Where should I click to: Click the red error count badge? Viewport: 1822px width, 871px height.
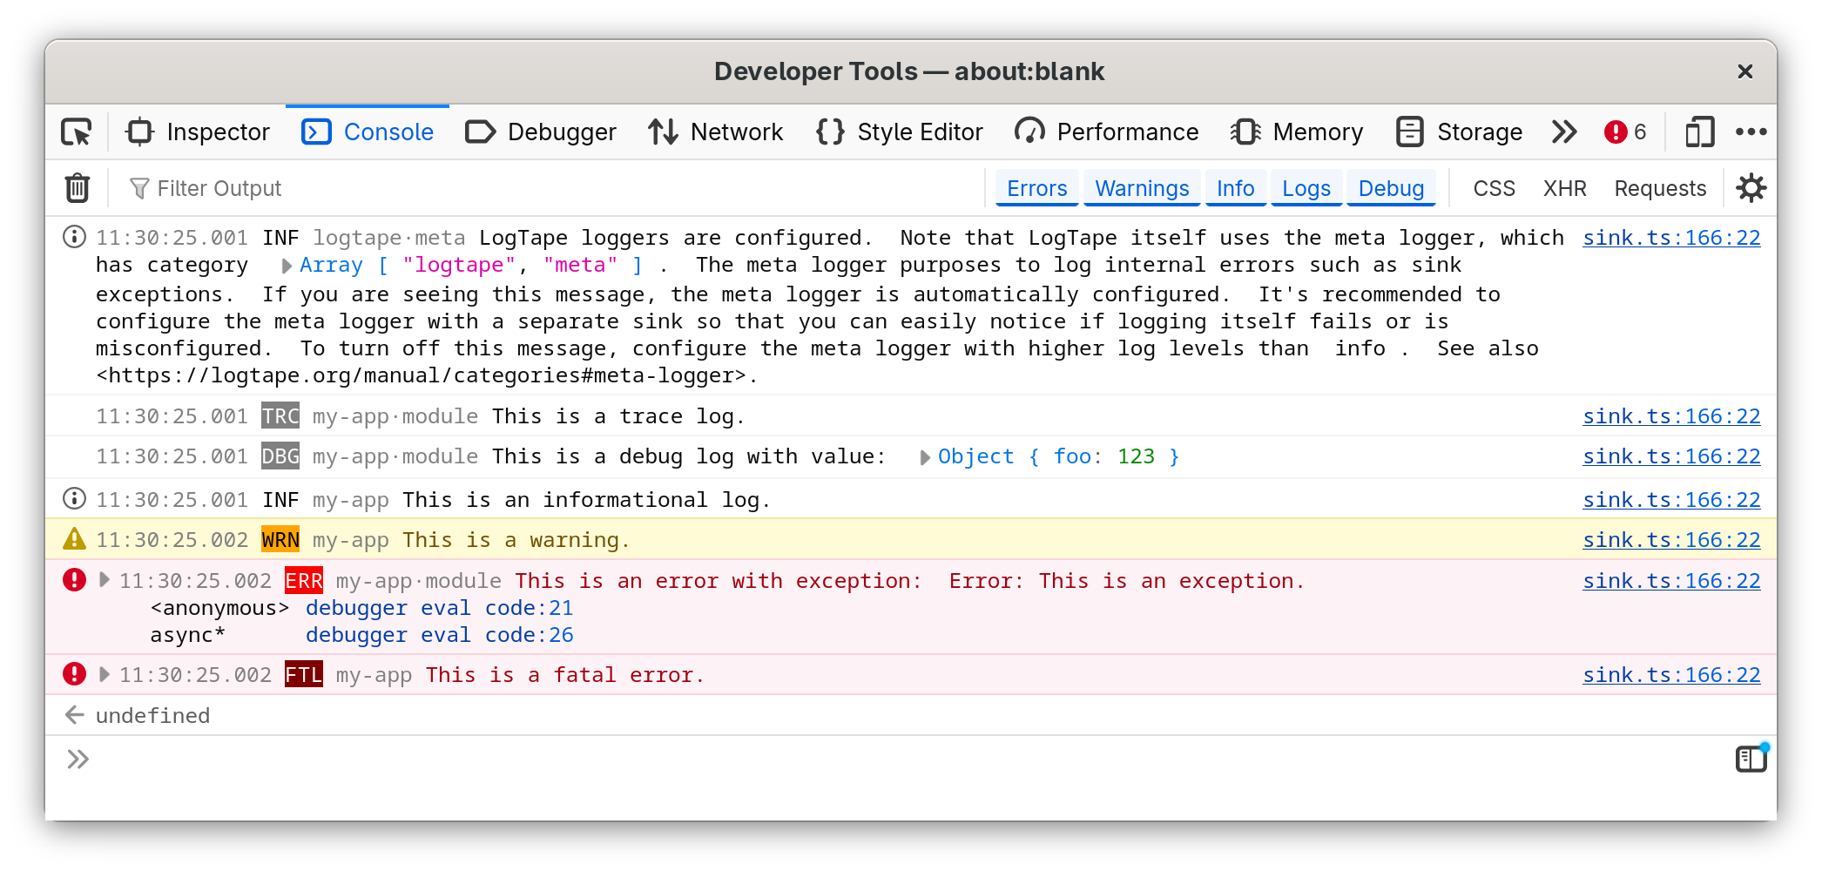tap(1625, 132)
